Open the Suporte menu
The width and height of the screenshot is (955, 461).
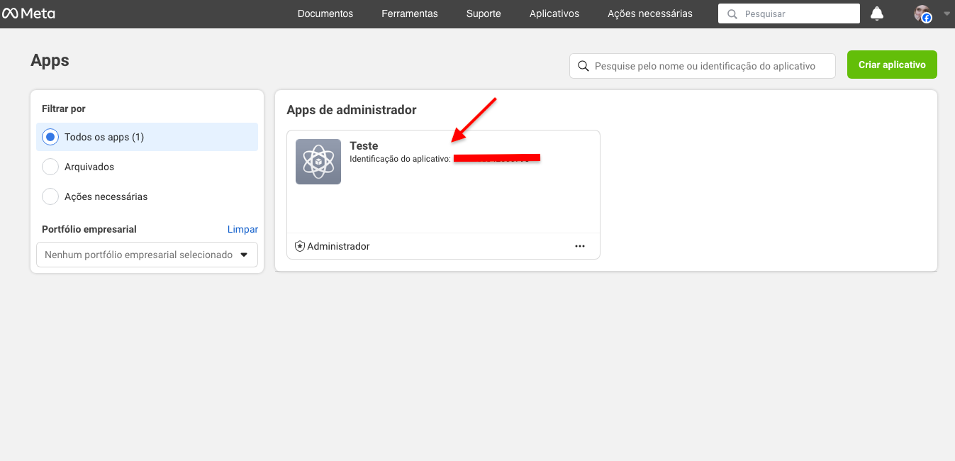pyautogui.click(x=484, y=13)
